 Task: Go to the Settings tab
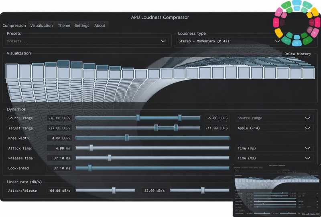(x=82, y=26)
